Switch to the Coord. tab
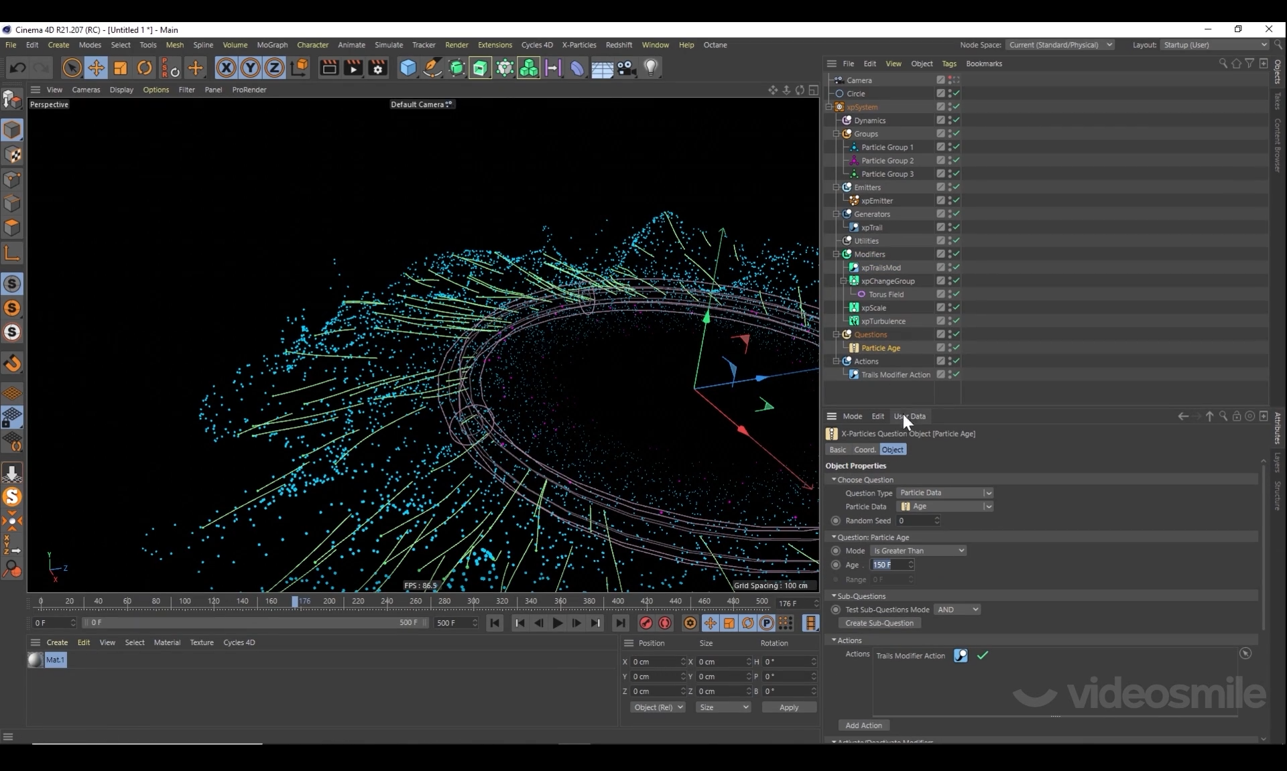The image size is (1287, 771). pyautogui.click(x=865, y=449)
